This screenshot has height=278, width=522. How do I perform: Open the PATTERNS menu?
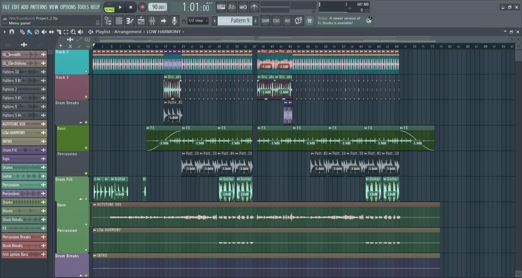[39, 7]
